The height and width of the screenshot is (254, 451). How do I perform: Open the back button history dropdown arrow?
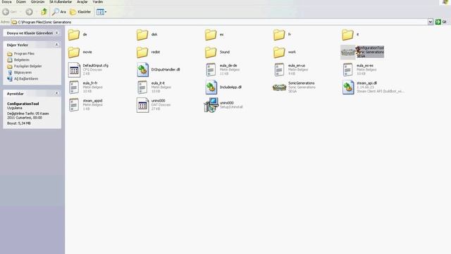20,12
